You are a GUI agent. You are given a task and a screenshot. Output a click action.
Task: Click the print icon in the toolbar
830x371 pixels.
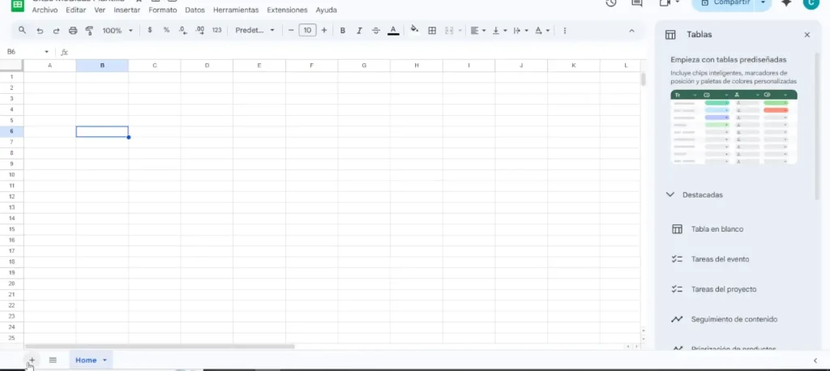tap(73, 31)
